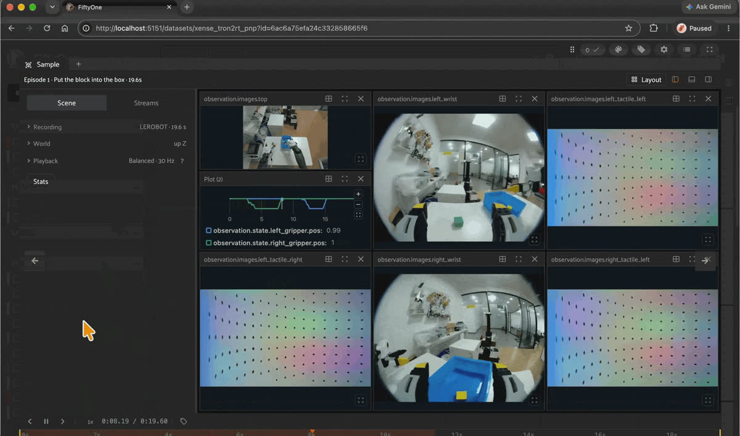Maximize the observation.images.left_wrist panel
The height and width of the screenshot is (436, 740).
(519, 99)
